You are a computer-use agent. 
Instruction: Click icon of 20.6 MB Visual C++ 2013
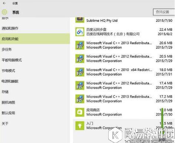pos(80,45)
